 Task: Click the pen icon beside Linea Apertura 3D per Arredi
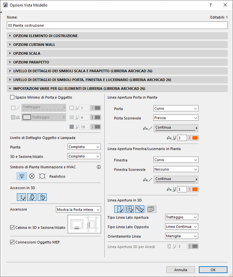pyautogui.click(x=172, y=246)
